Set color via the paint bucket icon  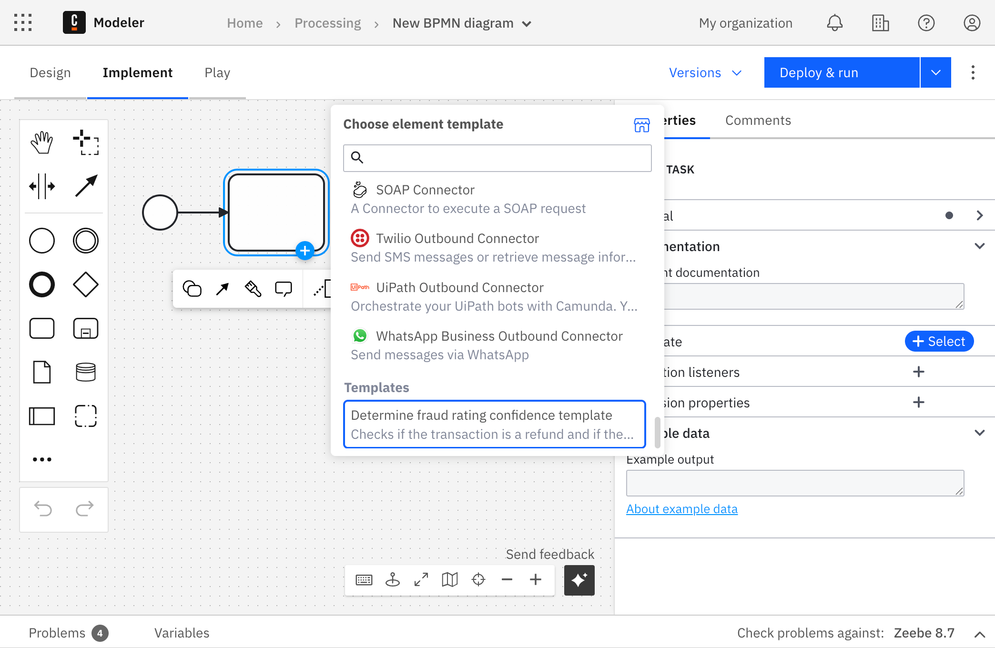coord(253,288)
